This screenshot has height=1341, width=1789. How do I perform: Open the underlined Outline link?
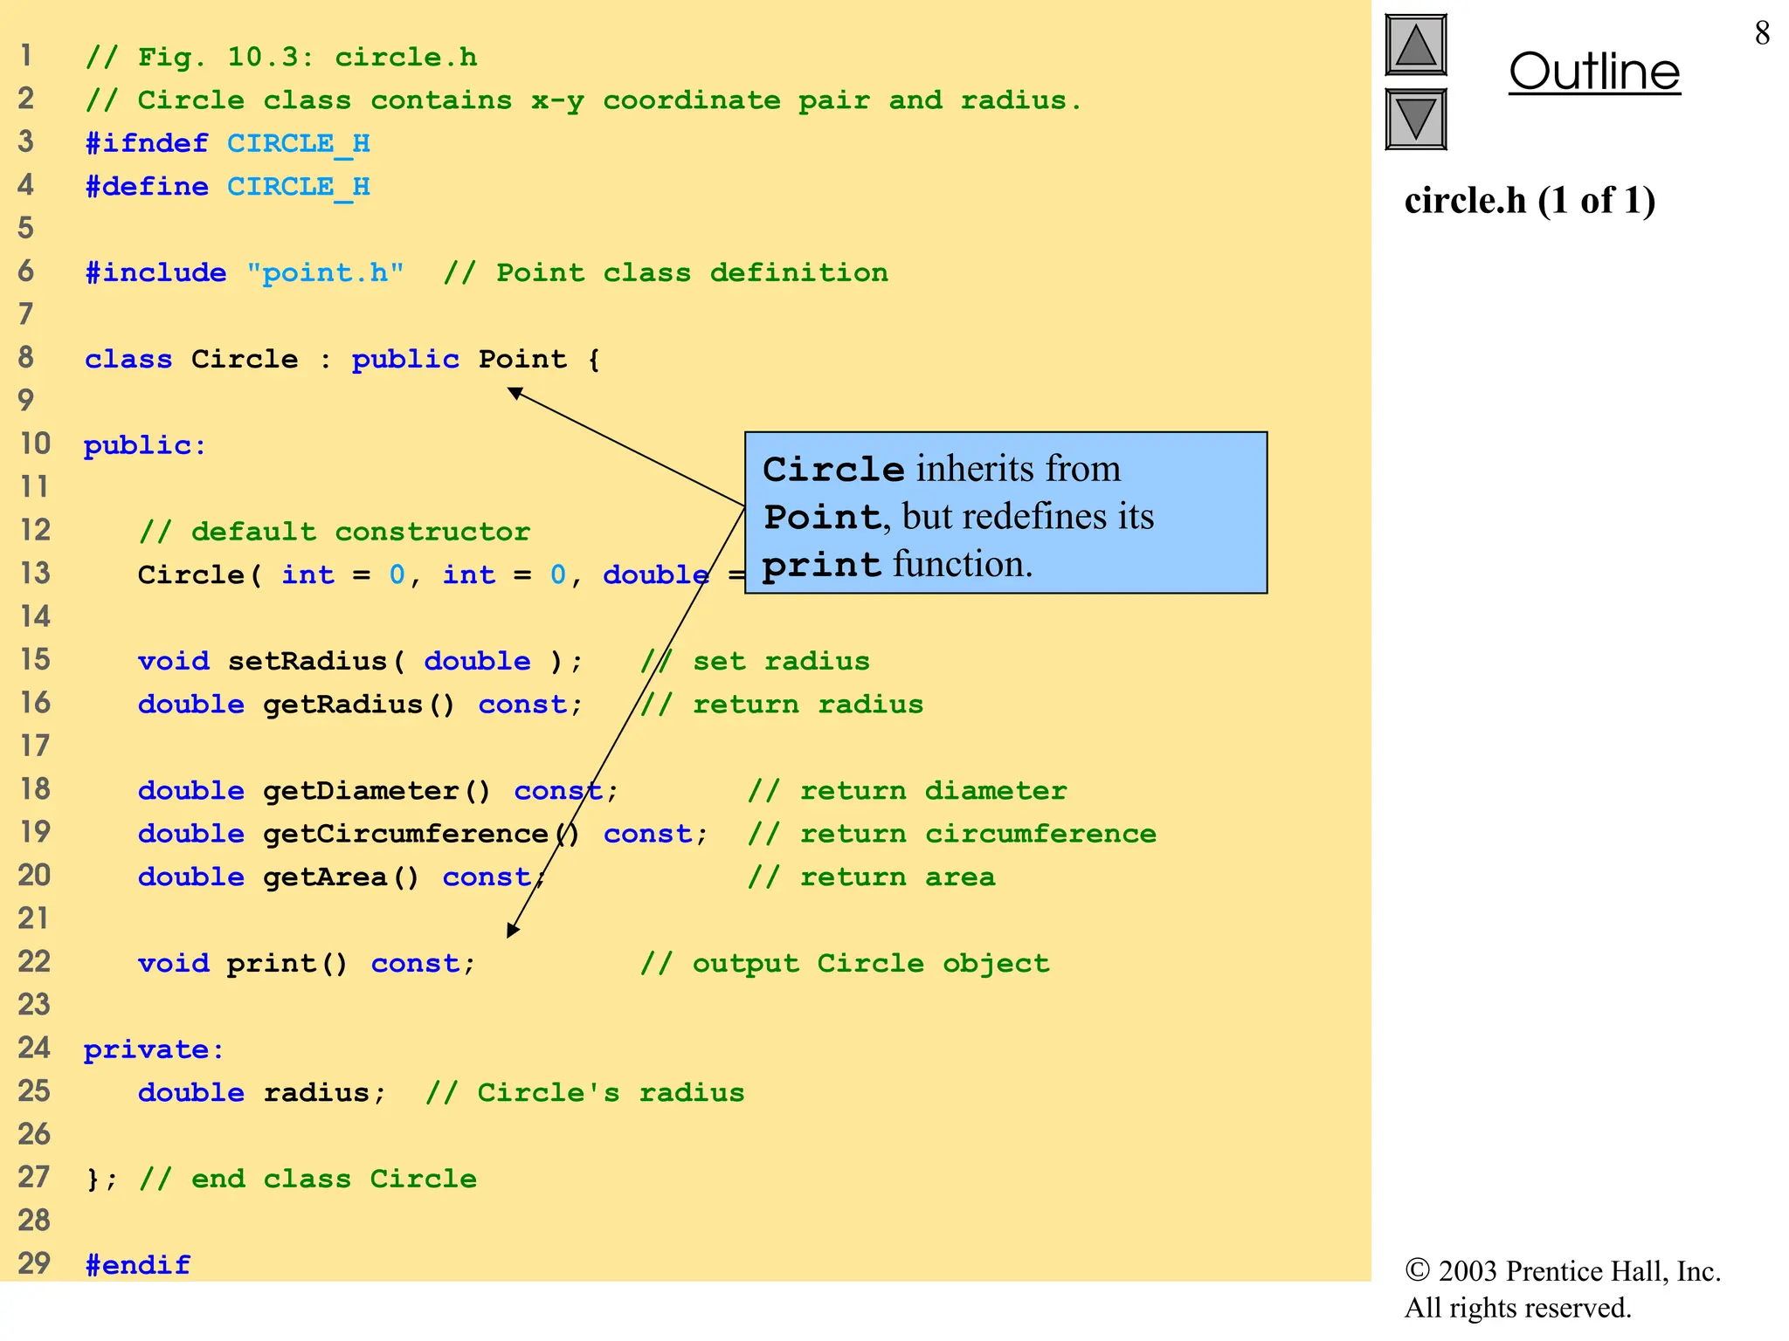(1593, 72)
